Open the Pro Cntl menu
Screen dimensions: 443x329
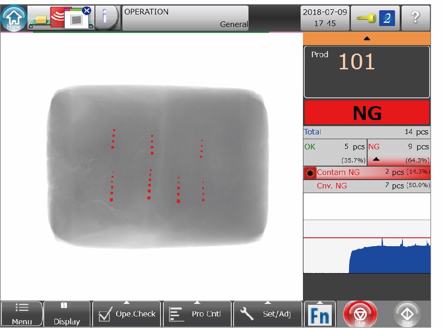click(197, 315)
